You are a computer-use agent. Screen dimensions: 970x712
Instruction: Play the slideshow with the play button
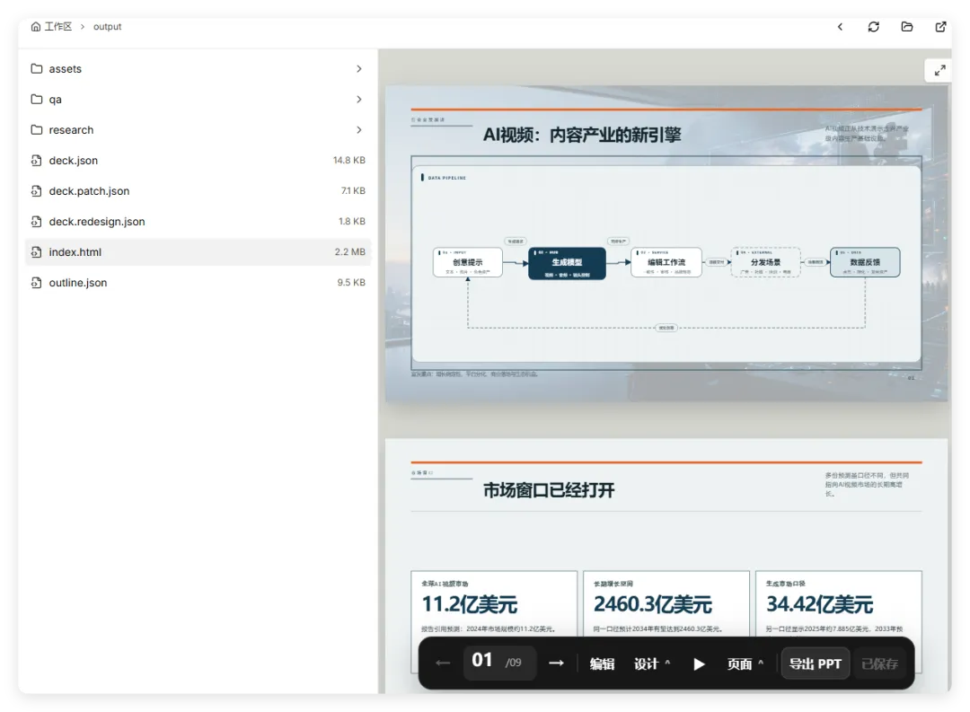coord(699,664)
